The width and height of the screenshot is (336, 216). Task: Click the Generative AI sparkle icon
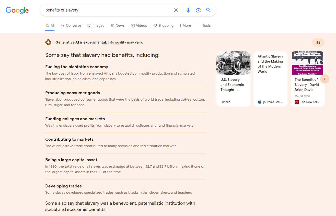tap(48, 43)
